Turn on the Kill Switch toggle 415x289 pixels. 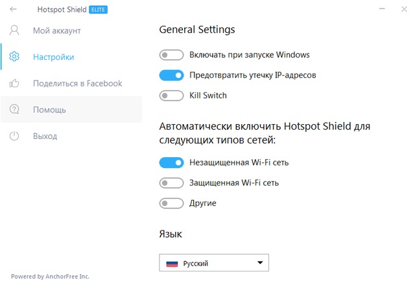click(x=171, y=95)
